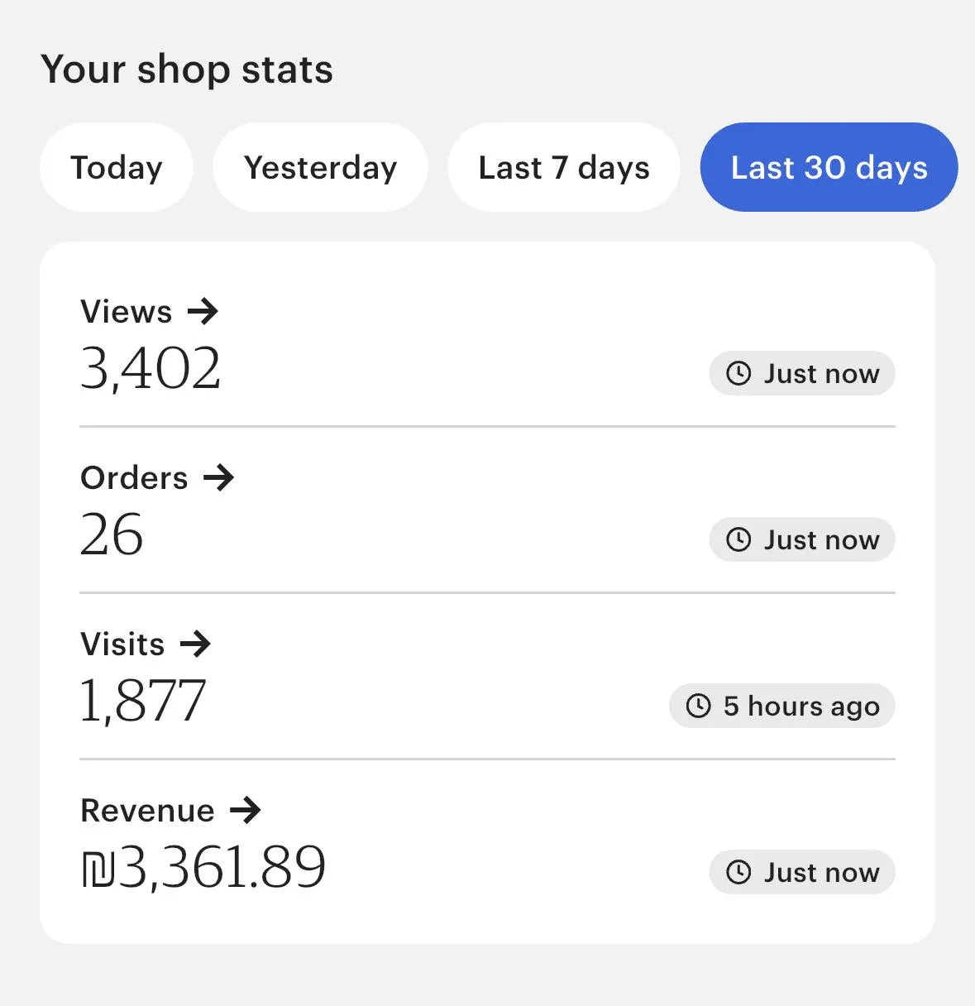Click the arrow icon beside Orders
The width and height of the screenshot is (975, 1006).
pos(219,477)
